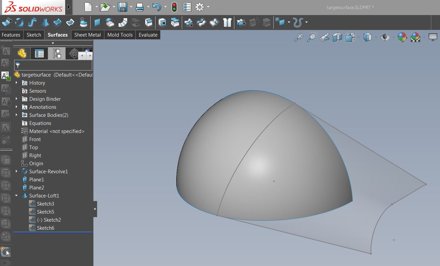Create a new document
Viewport: 440px width, 266px height.
click(88, 7)
